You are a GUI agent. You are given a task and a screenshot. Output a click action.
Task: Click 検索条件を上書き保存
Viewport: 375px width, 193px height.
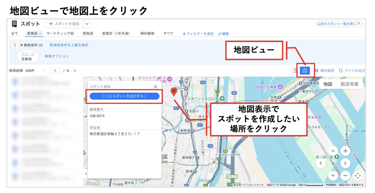(x=69, y=45)
